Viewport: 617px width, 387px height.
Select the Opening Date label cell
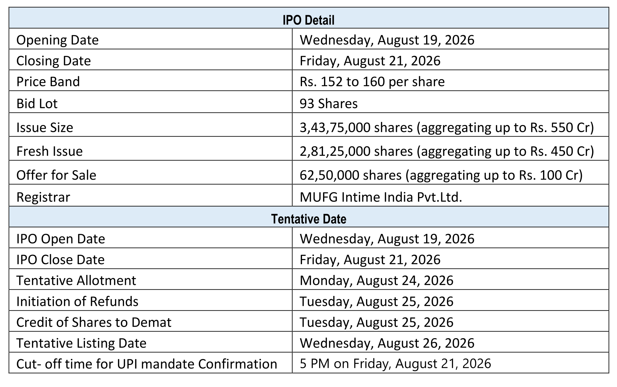(151, 39)
